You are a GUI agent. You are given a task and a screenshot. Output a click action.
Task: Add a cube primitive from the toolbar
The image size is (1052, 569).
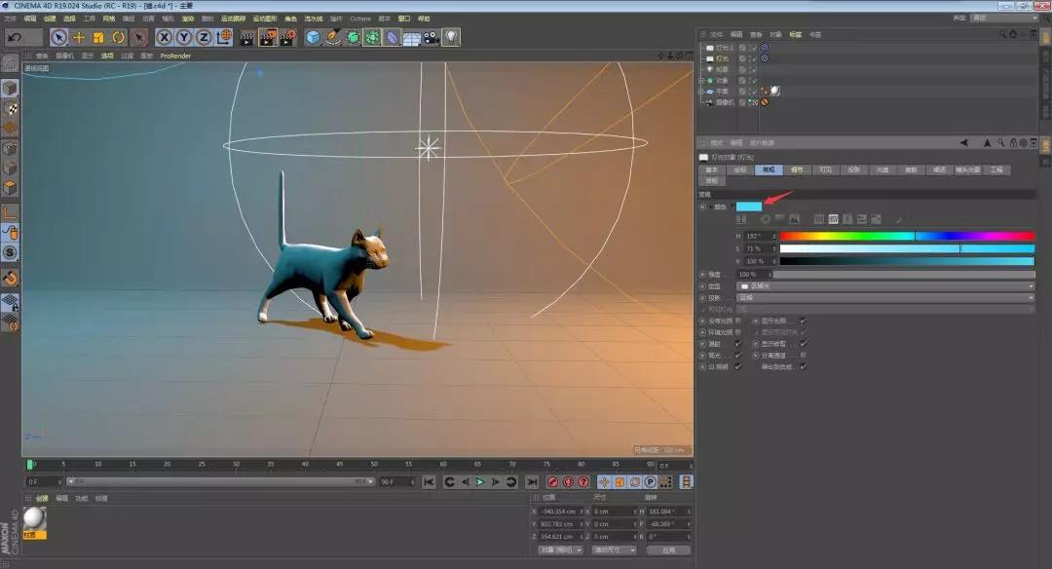pos(313,37)
